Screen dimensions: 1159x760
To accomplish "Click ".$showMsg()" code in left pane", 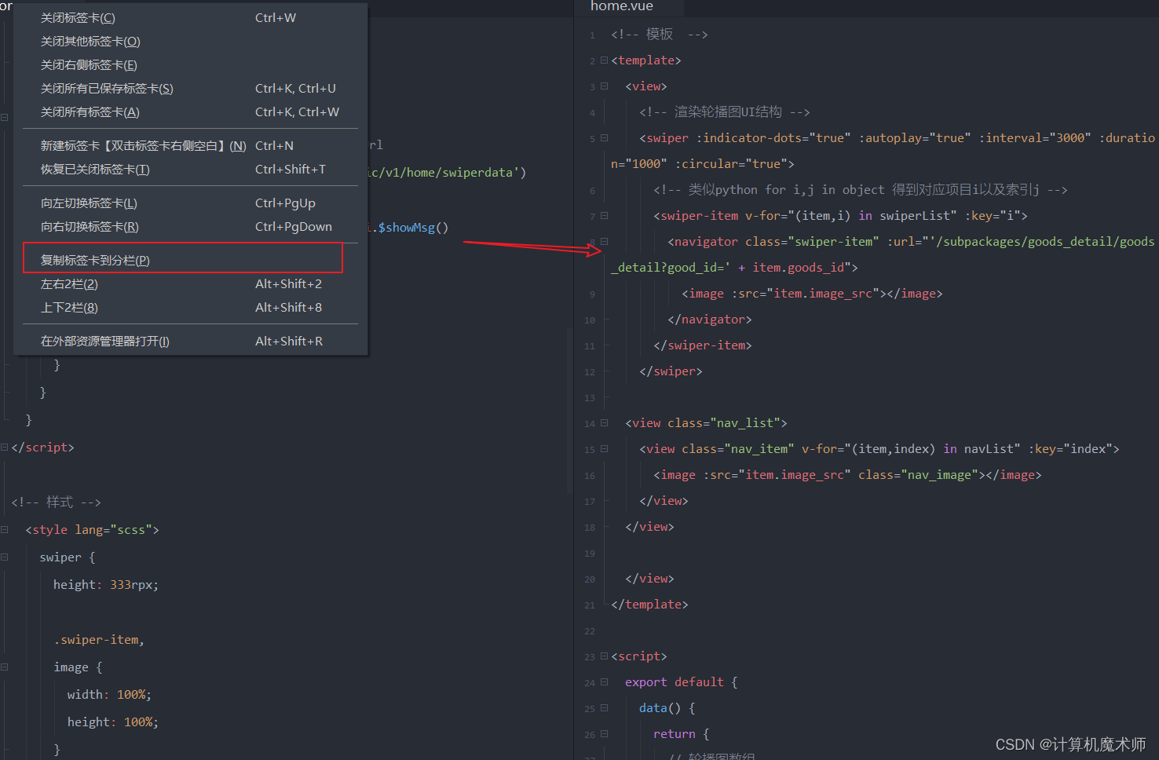I will click(x=409, y=227).
